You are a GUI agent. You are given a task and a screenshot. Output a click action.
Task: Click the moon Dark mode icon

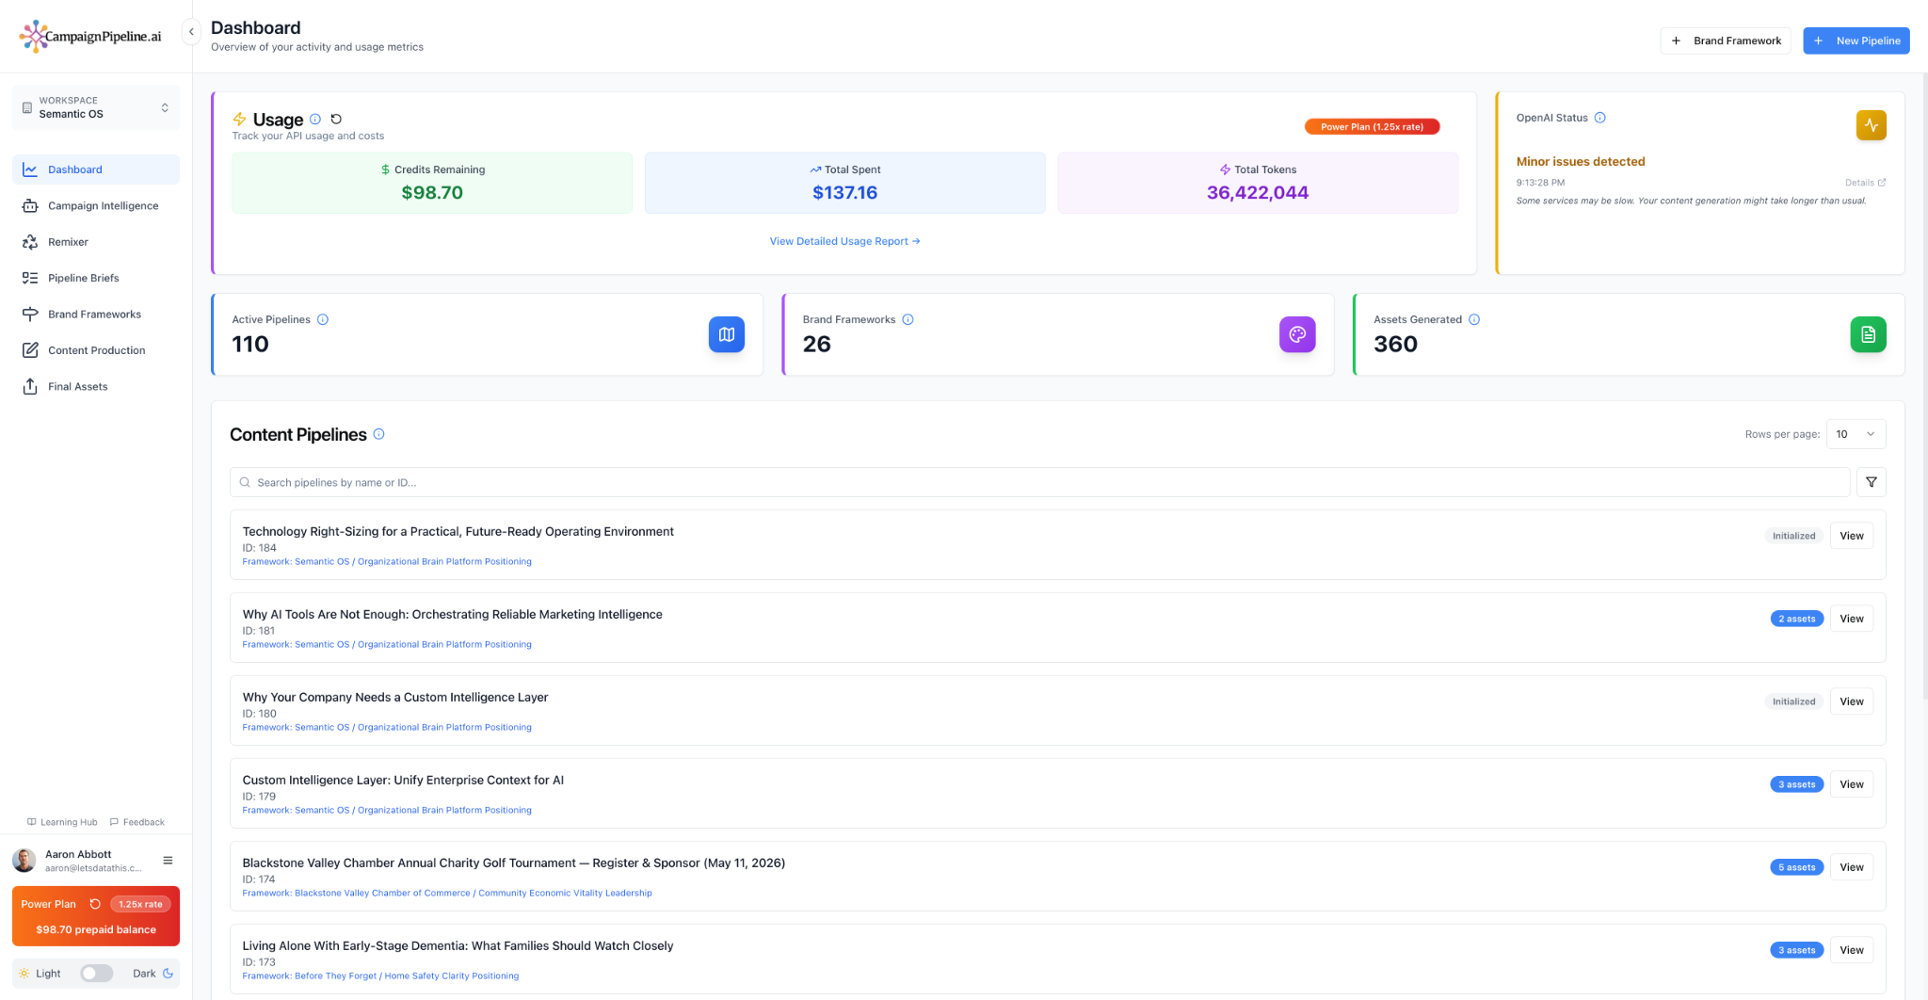click(169, 974)
